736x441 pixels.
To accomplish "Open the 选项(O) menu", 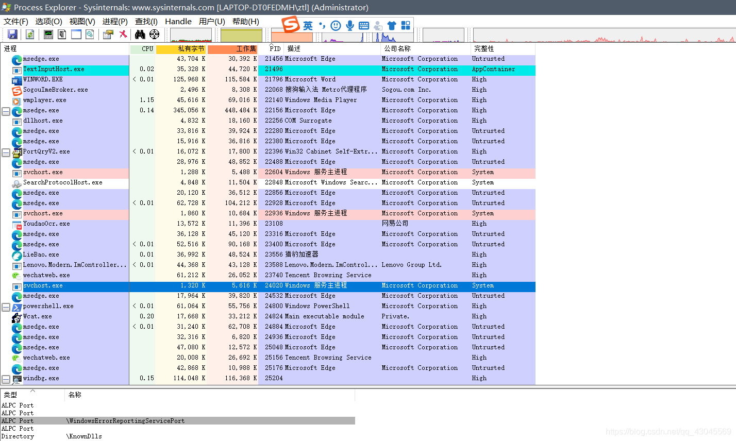I will click(x=48, y=21).
